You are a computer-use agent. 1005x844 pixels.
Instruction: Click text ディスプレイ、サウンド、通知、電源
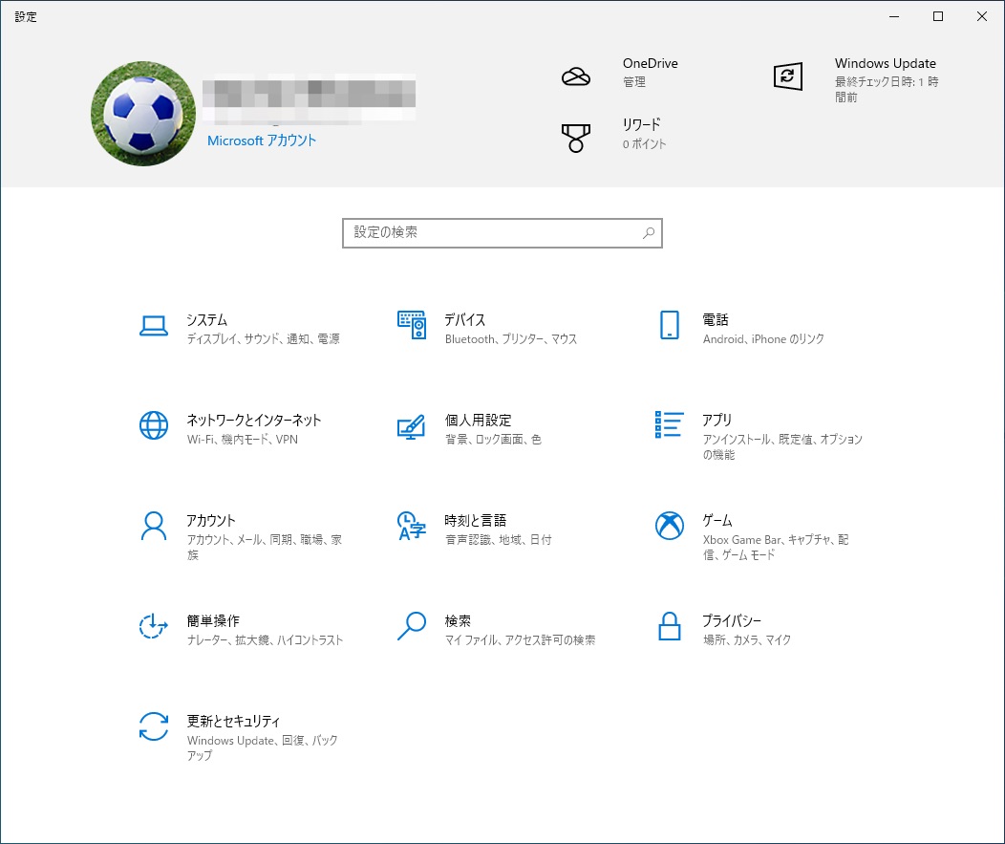(x=264, y=338)
